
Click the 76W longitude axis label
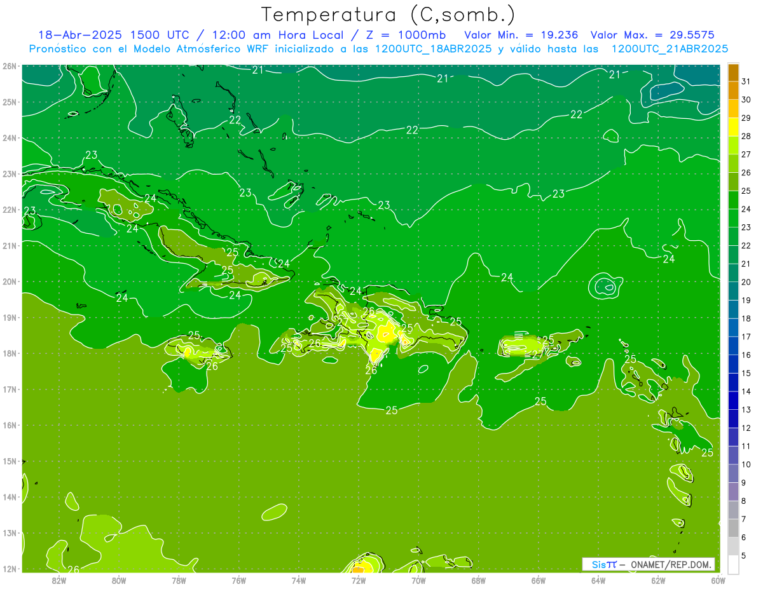click(238, 579)
